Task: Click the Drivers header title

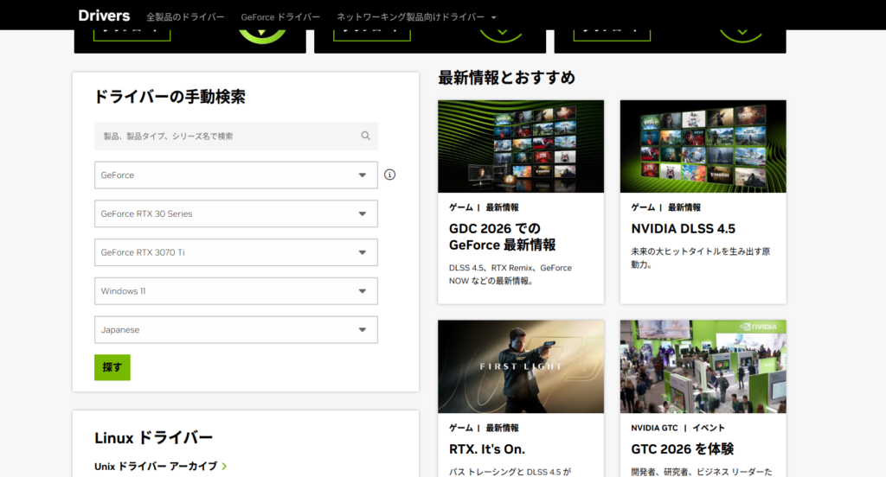Action: [104, 16]
